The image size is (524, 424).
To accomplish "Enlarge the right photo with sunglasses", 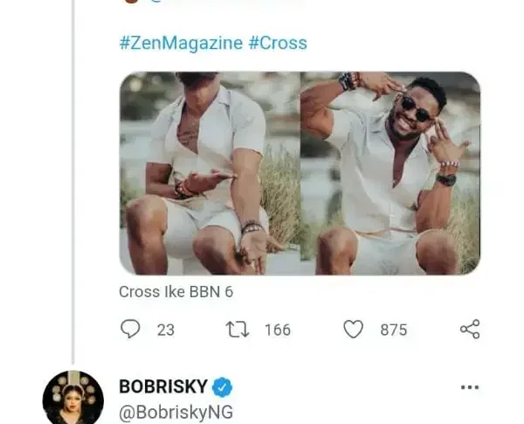I will pyautogui.click(x=390, y=173).
